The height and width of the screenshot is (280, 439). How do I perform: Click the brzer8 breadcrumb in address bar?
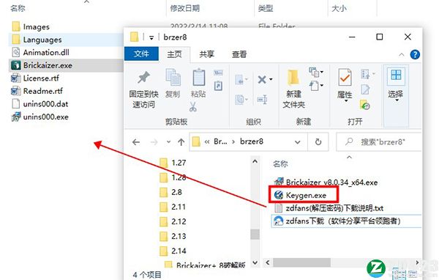(x=252, y=141)
